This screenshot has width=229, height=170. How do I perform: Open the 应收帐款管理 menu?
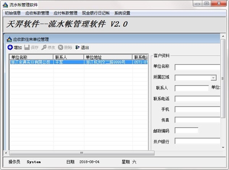pyautogui.click(x=37, y=13)
